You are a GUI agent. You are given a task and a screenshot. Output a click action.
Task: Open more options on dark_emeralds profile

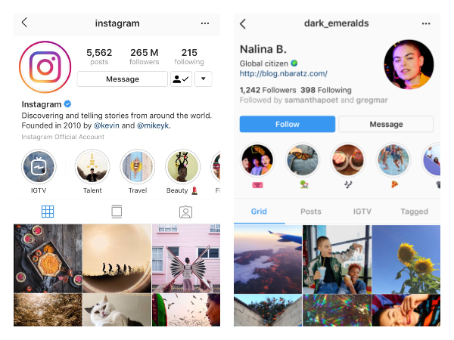(425, 23)
